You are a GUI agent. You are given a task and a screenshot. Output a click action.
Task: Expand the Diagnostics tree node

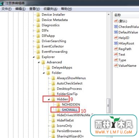pos(34,25)
